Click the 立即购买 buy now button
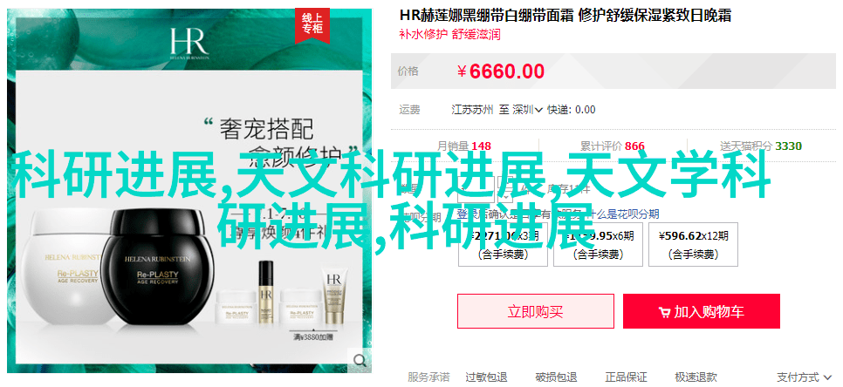This screenshot has width=843, height=387. 536,311
